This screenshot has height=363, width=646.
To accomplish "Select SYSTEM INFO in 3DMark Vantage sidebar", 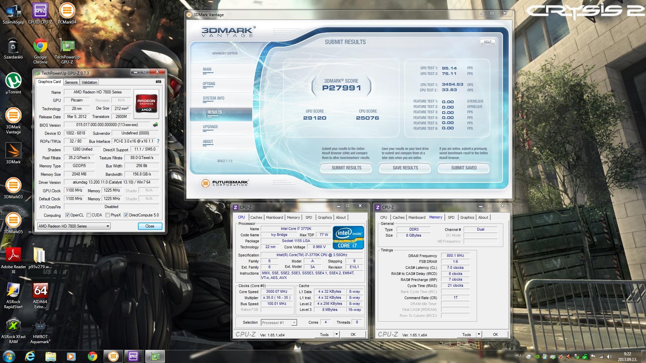I will click(x=213, y=98).
